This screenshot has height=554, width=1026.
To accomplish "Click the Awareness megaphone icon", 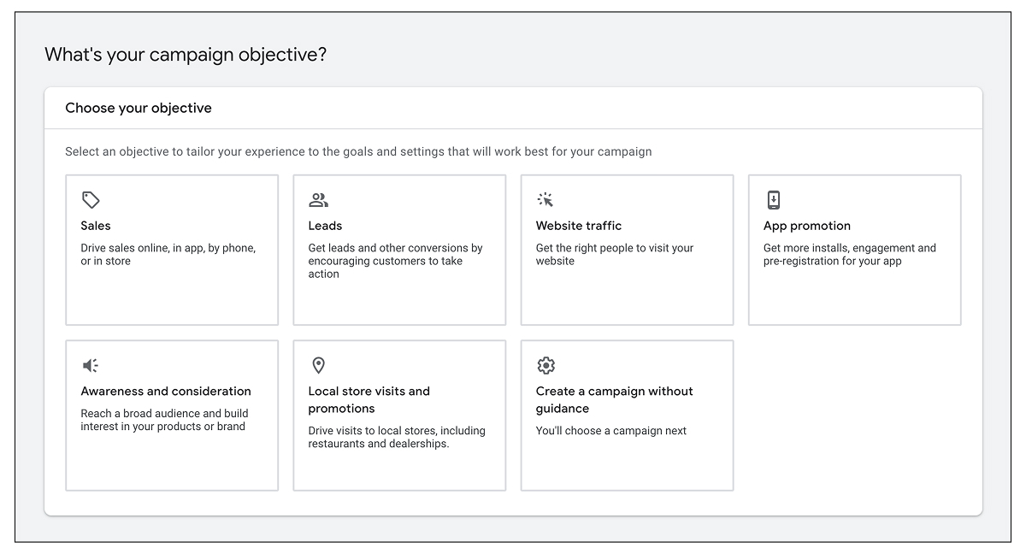I will 91,366.
